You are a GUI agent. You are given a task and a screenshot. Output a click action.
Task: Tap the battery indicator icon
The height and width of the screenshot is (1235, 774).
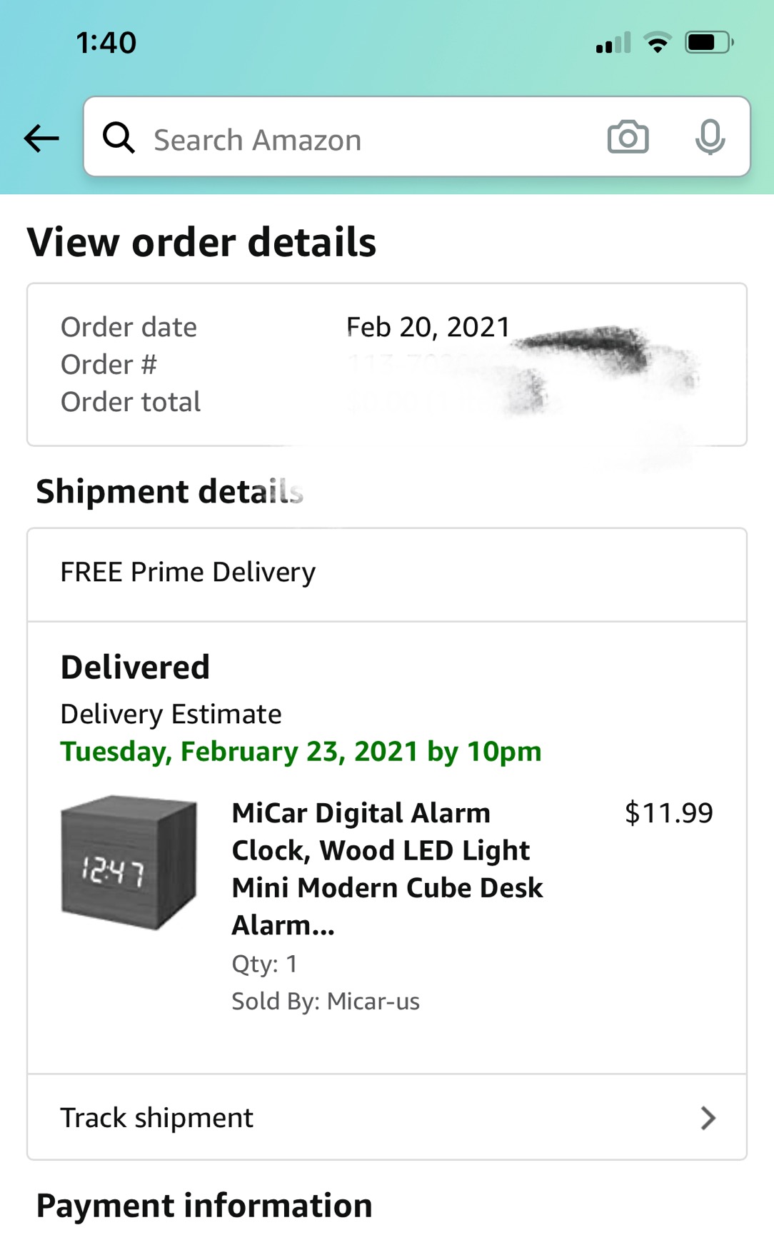pyautogui.click(x=708, y=43)
